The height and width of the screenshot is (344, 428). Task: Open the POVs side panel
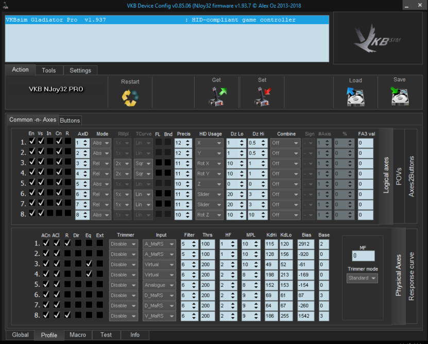399,177
